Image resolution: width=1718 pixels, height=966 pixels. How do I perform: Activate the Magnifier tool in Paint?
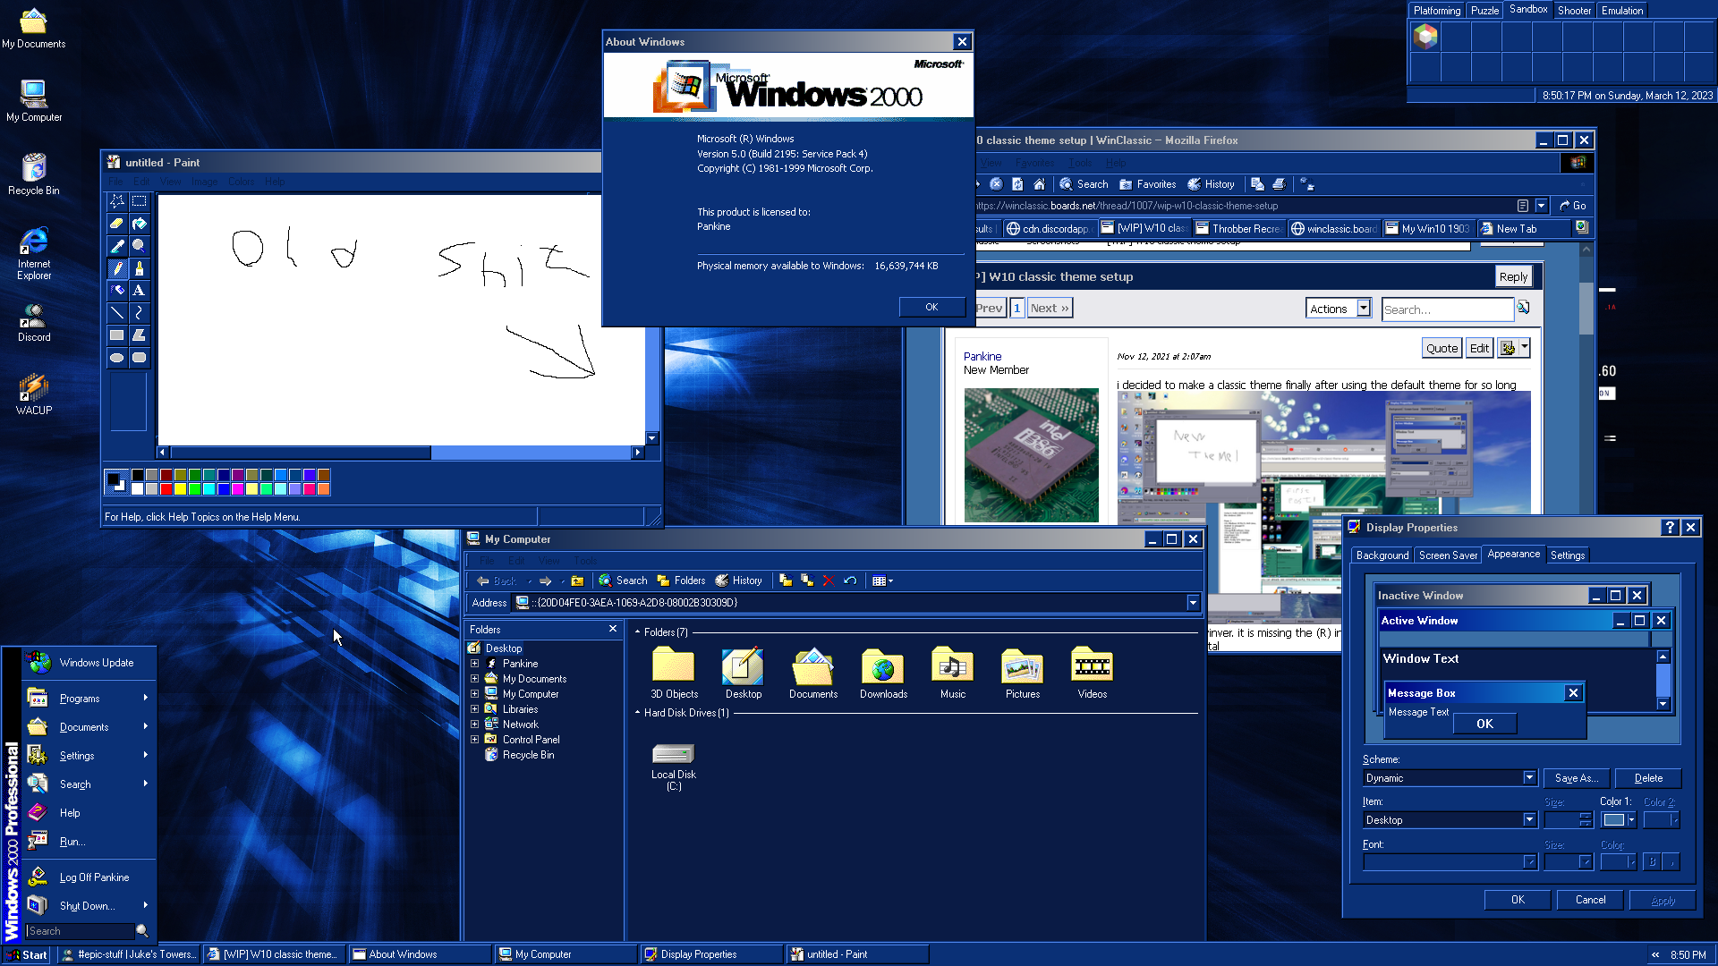tap(140, 246)
